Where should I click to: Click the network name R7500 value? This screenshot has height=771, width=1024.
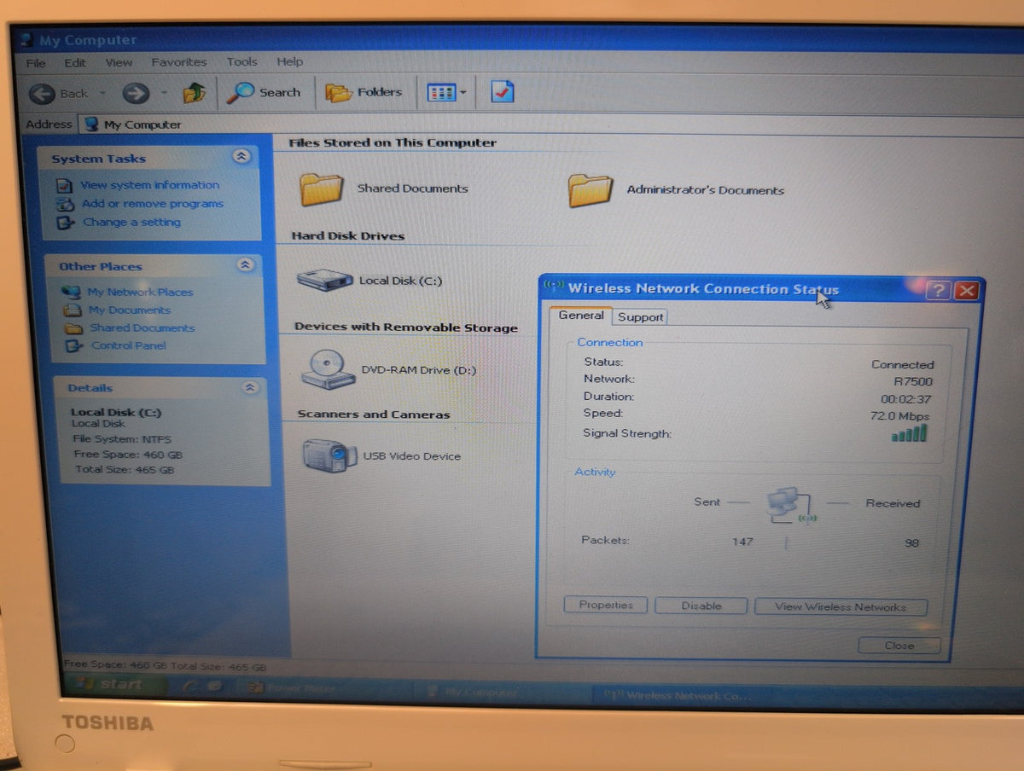coord(913,382)
